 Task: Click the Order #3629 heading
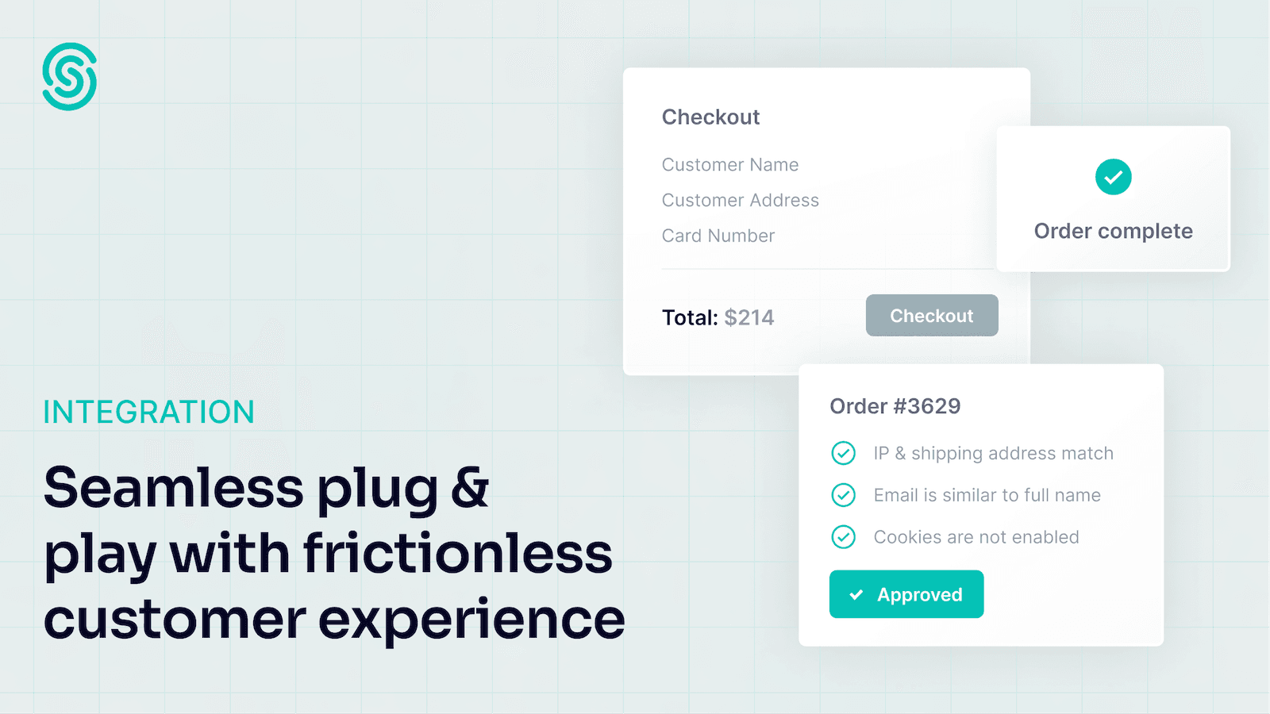pyautogui.click(x=895, y=406)
